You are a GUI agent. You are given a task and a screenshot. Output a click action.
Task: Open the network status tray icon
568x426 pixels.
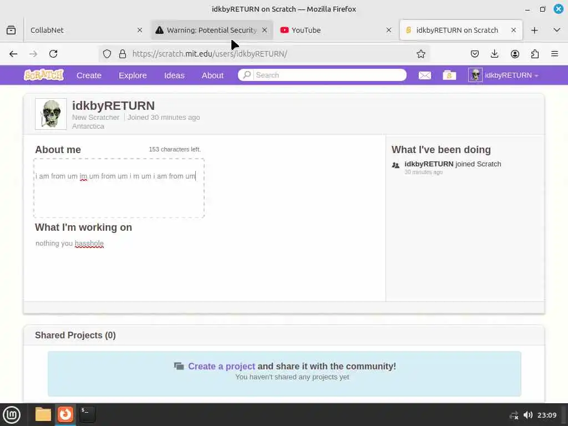(514, 415)
